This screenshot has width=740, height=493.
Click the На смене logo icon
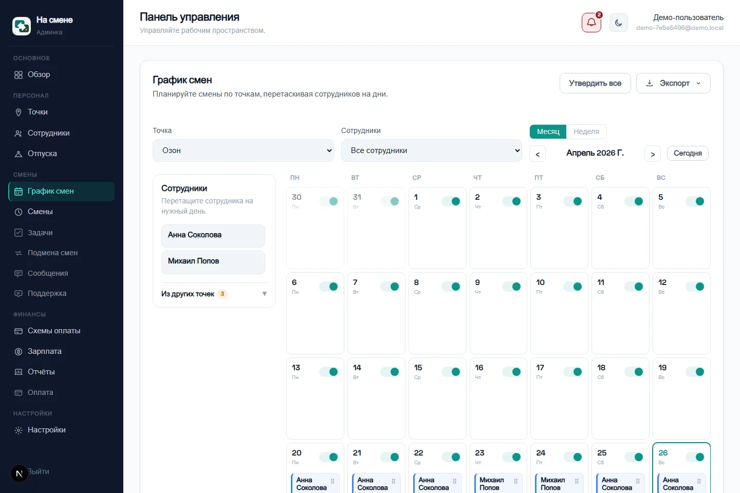tap(22, 26)
